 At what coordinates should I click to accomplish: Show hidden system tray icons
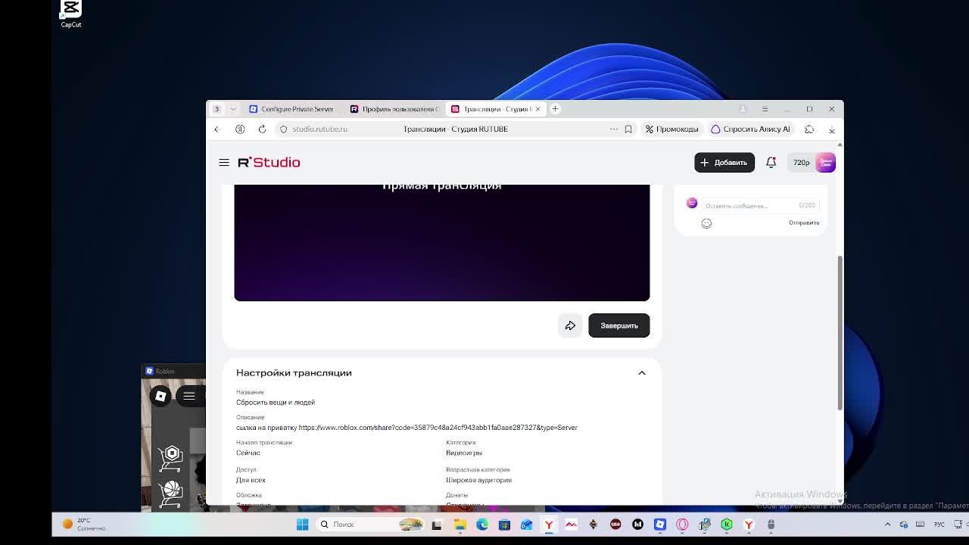click(888, 525)
